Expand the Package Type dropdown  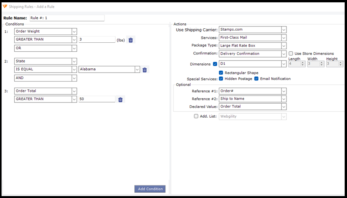coord(284,46)
